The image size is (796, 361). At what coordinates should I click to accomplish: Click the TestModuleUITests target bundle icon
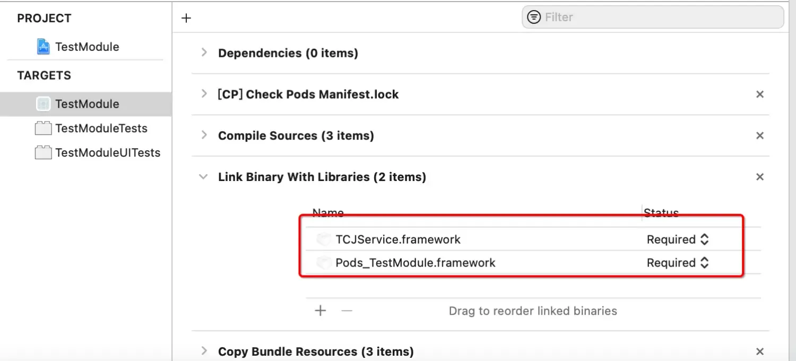43,153
